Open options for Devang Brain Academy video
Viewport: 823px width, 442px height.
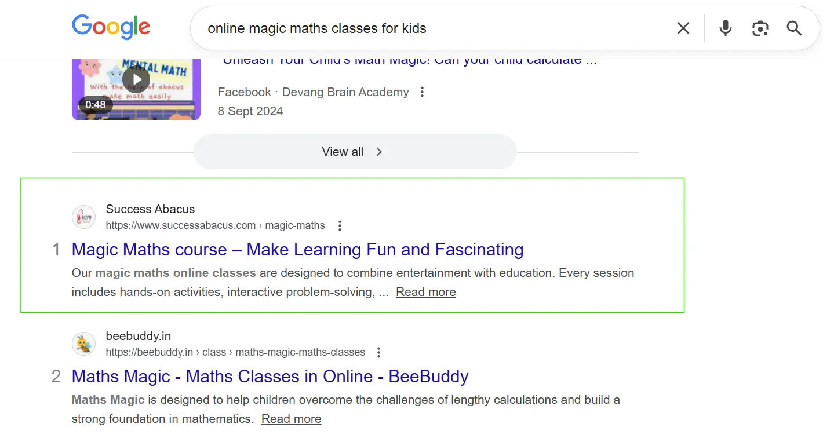point(422,92)
